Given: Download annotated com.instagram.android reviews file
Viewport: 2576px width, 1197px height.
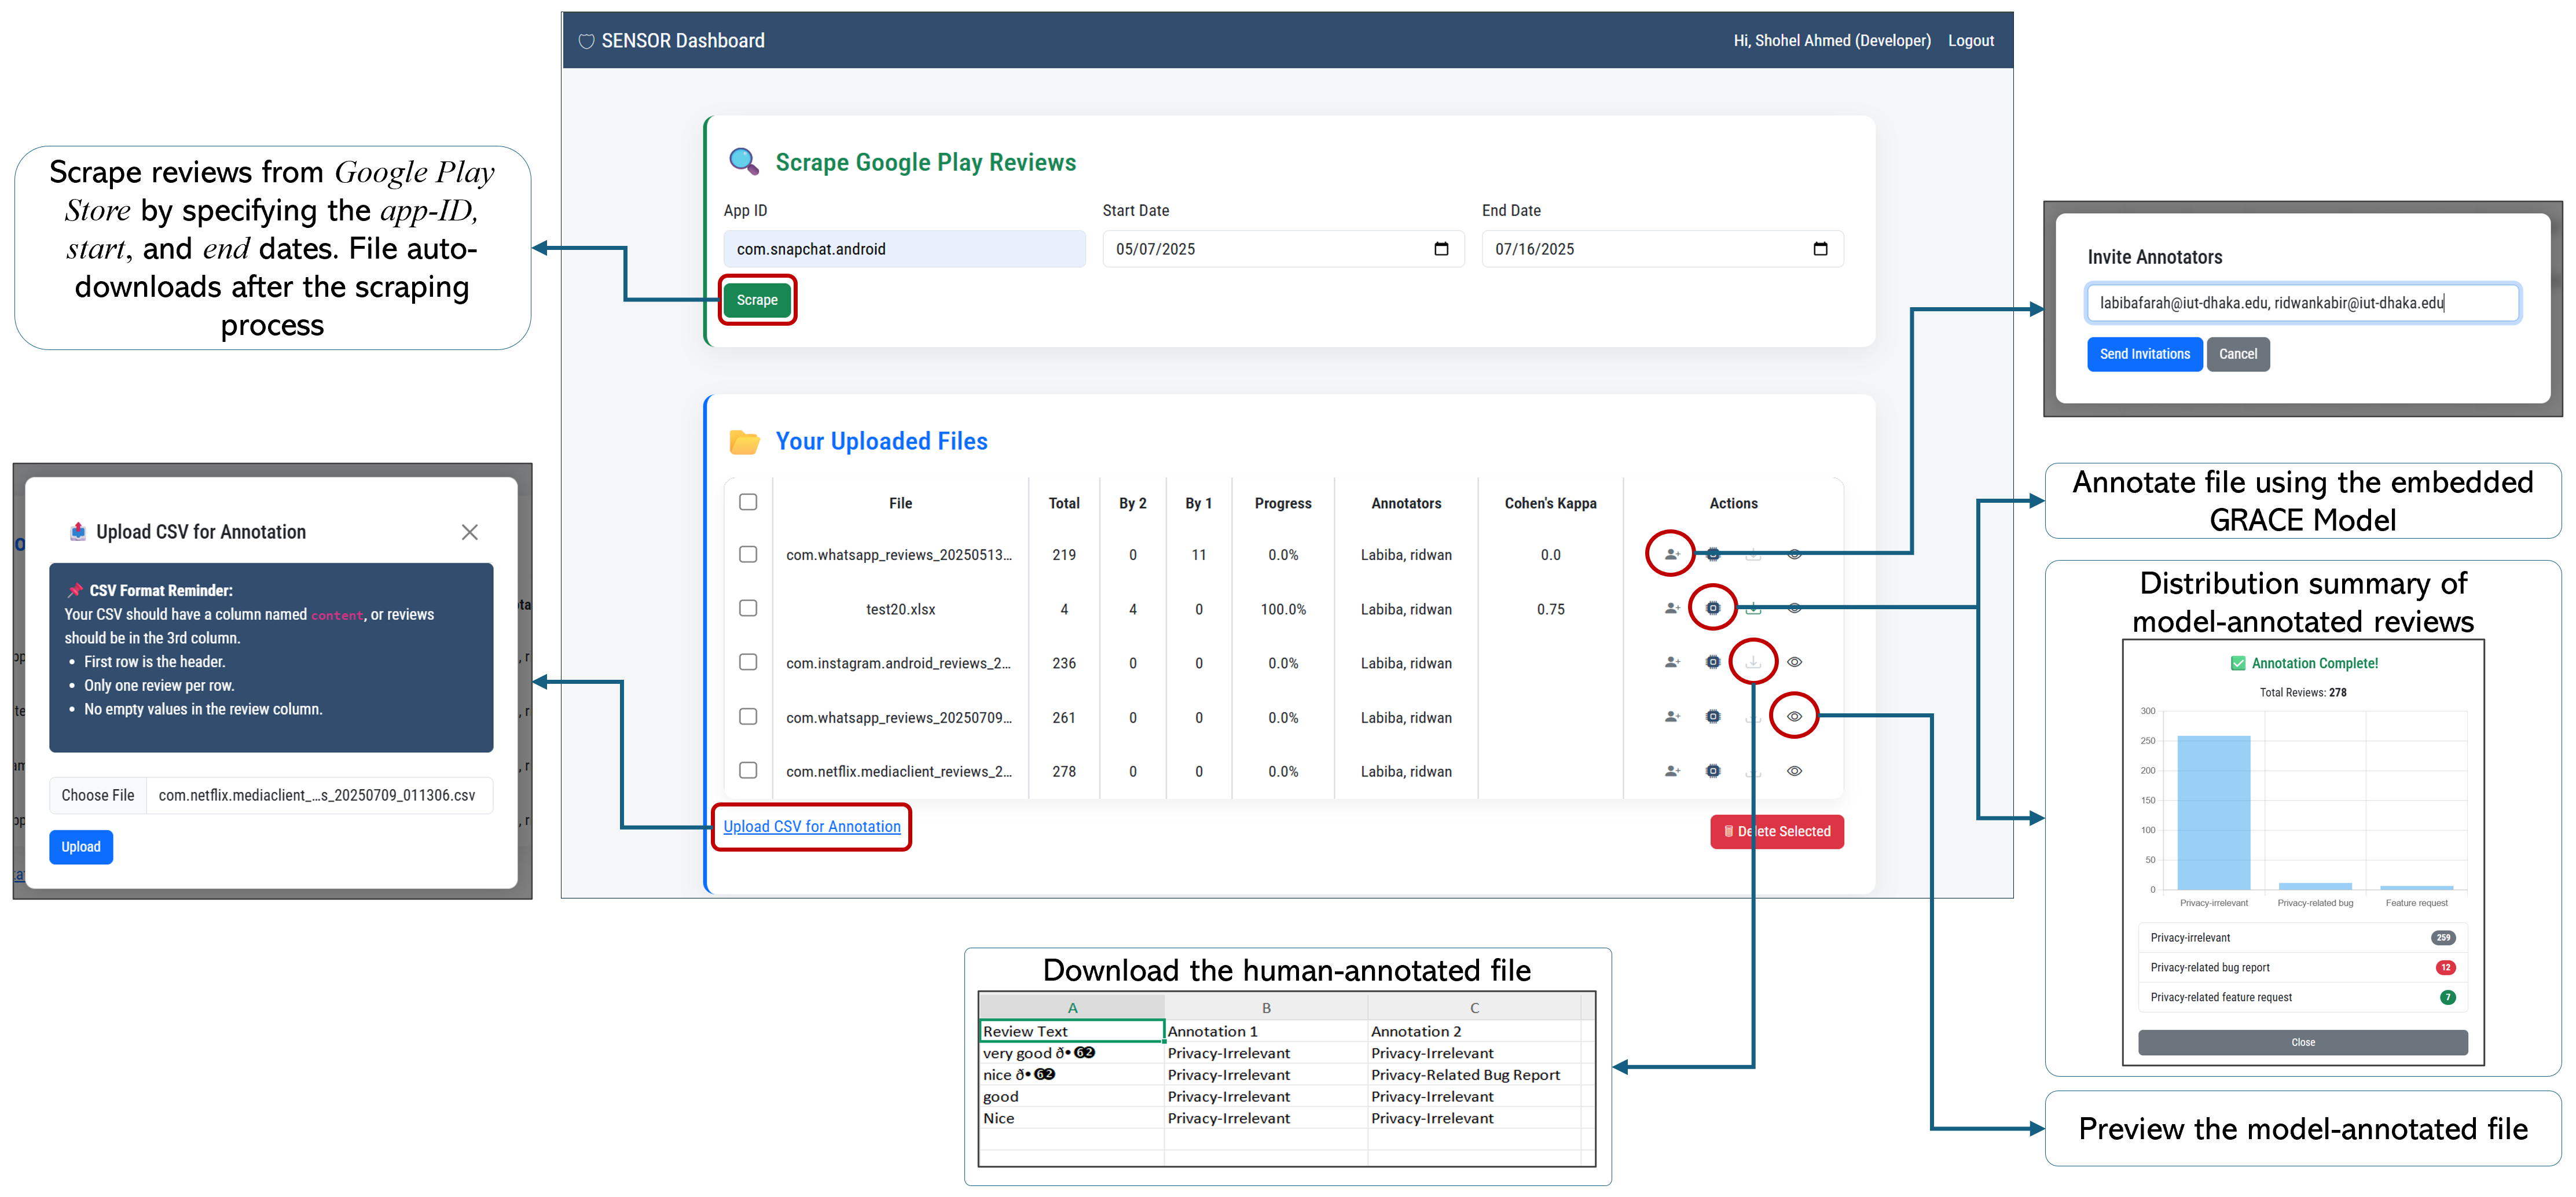Looking at the screenshot, I should tap(1753, 662).
